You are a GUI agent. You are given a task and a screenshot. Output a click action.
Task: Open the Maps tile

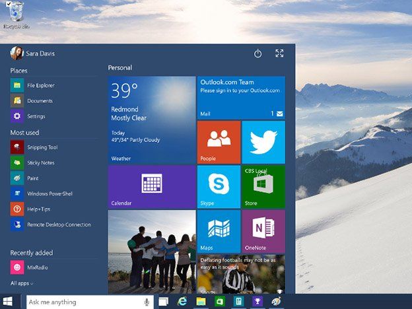[219, 231]
